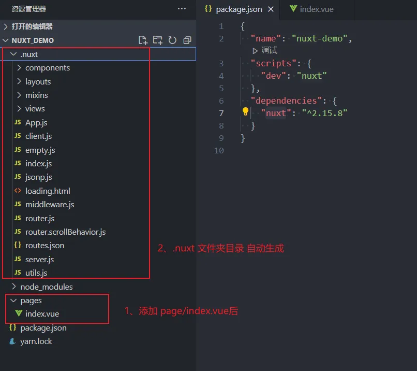Collapse all folders in explorer
417x371 pixels.
point(187,40)
